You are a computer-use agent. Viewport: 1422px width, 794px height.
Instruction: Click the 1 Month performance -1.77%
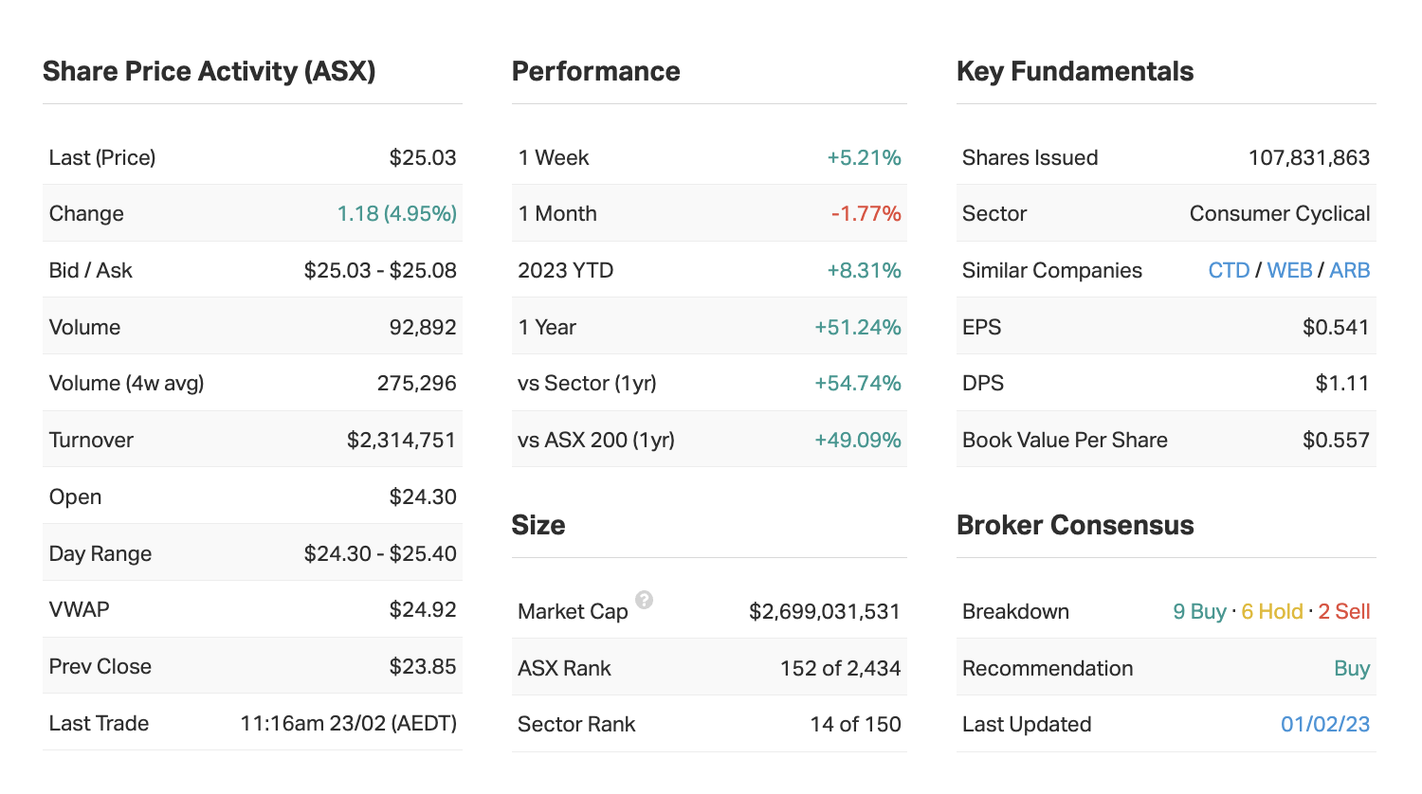pos(866,213)
